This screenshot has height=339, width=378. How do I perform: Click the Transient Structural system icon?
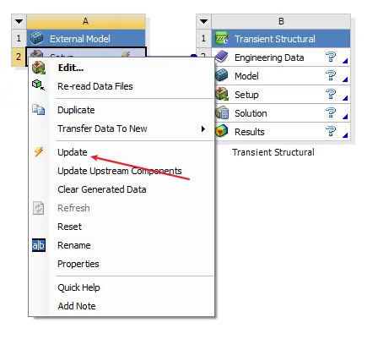point(222,38)
